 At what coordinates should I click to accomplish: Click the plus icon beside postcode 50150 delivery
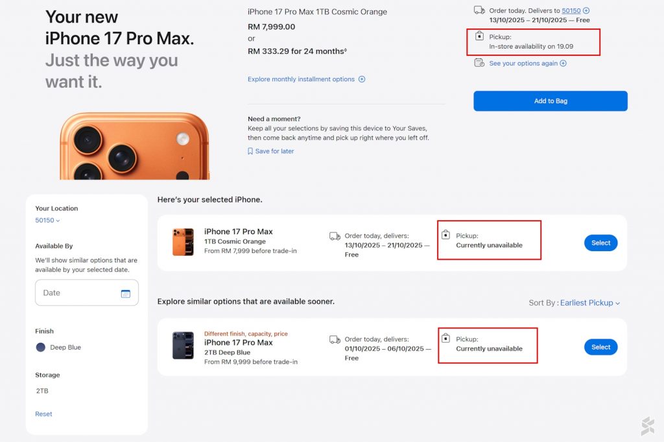point(586,10)
